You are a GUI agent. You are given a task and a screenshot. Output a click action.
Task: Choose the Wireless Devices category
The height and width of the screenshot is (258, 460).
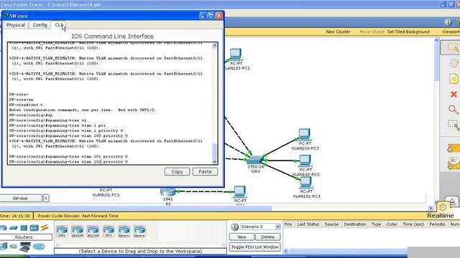click(x=34, y=228)
